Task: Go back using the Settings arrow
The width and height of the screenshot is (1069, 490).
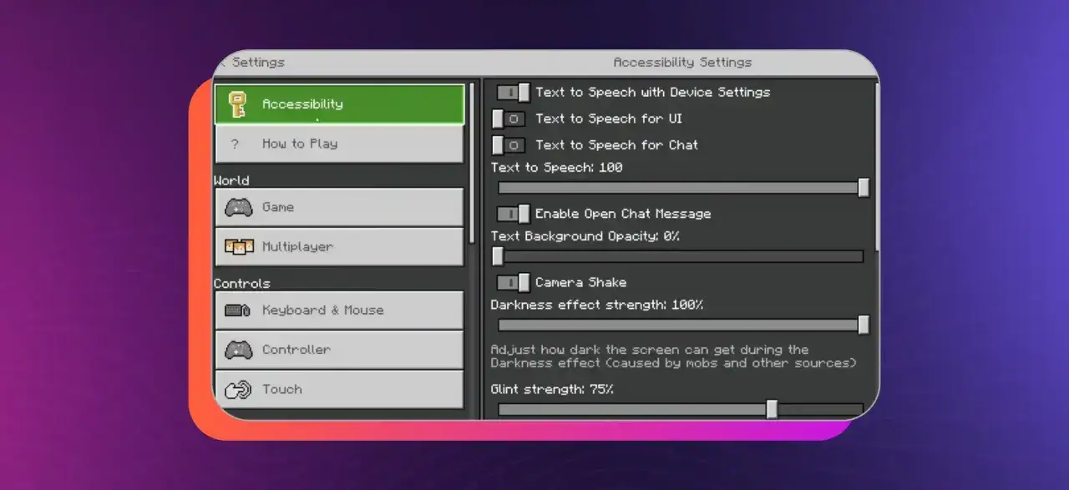Action: 222,63
